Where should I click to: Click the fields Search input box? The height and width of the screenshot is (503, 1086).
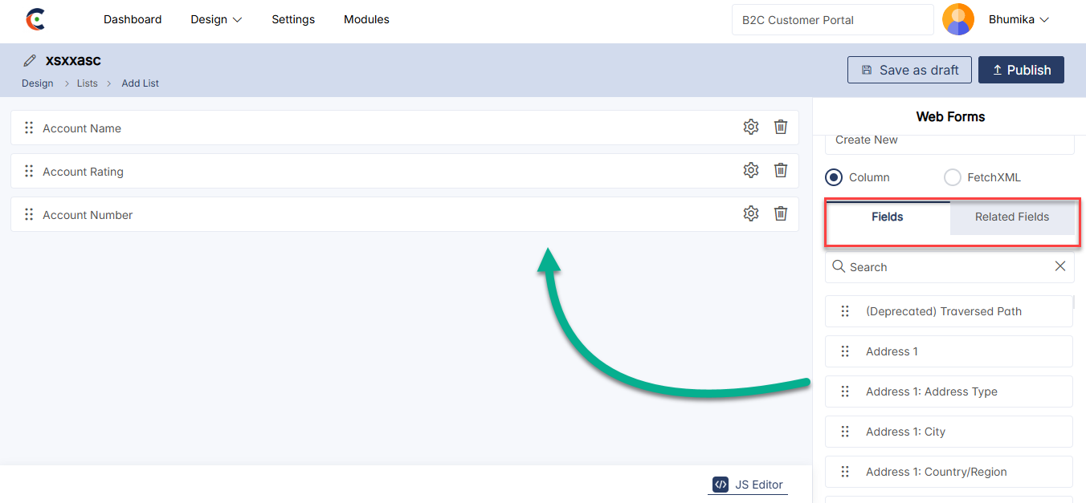point(940,267)
